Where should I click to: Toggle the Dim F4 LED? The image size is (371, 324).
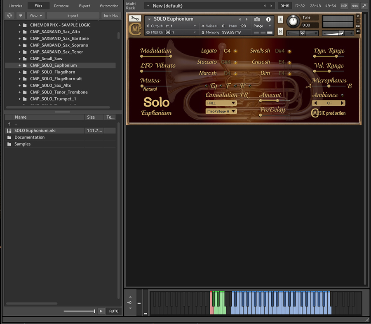click(289, 74)
